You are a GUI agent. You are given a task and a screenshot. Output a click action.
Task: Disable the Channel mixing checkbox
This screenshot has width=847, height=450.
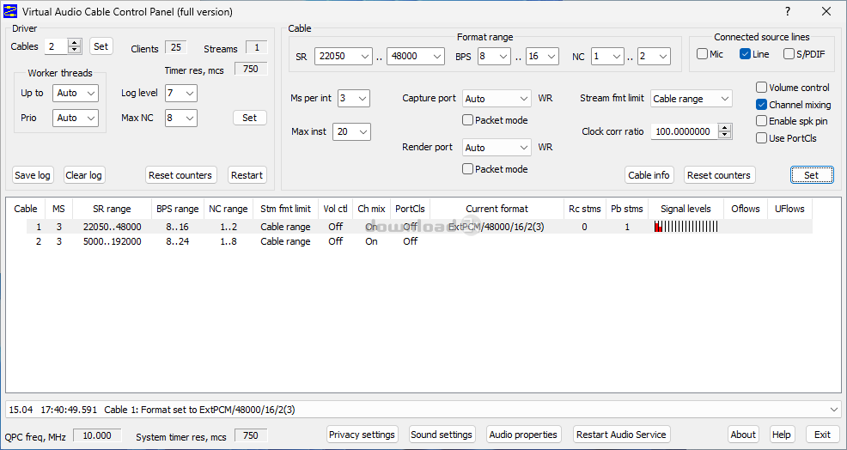[761, 105]
